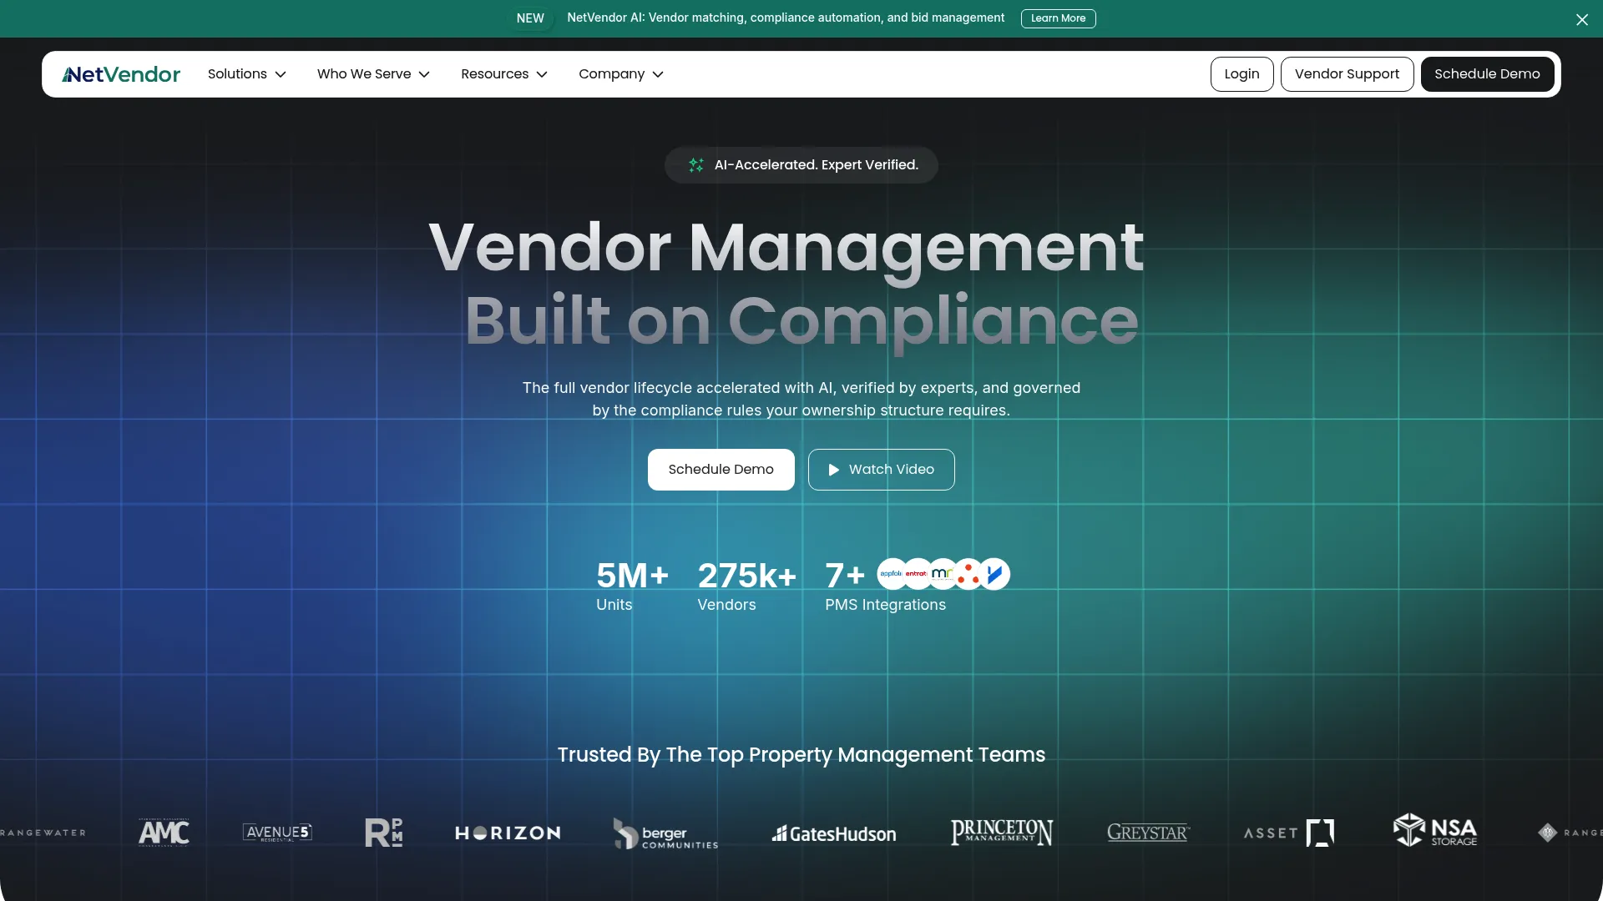The width and height of the screenshot is (1603, 901).
Task: Click the RPM logo
Action: (384, 833)
